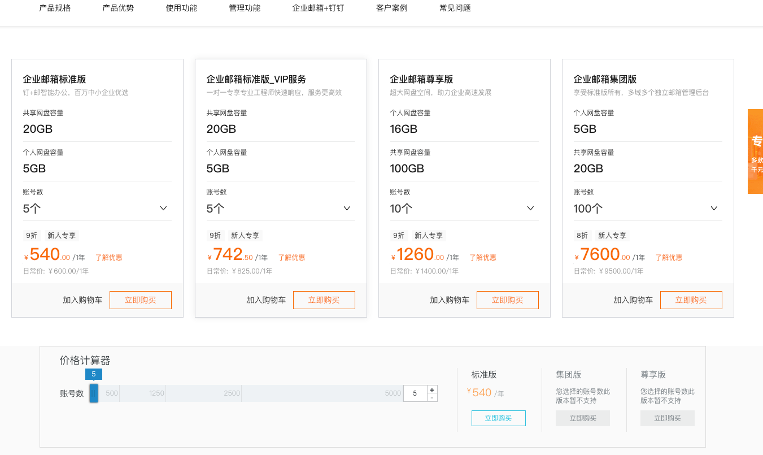Expand the 10个 account dropdown in 企业邮箱尊享版
The height and width of the screenshot is (455, 763).
(464, 209)
